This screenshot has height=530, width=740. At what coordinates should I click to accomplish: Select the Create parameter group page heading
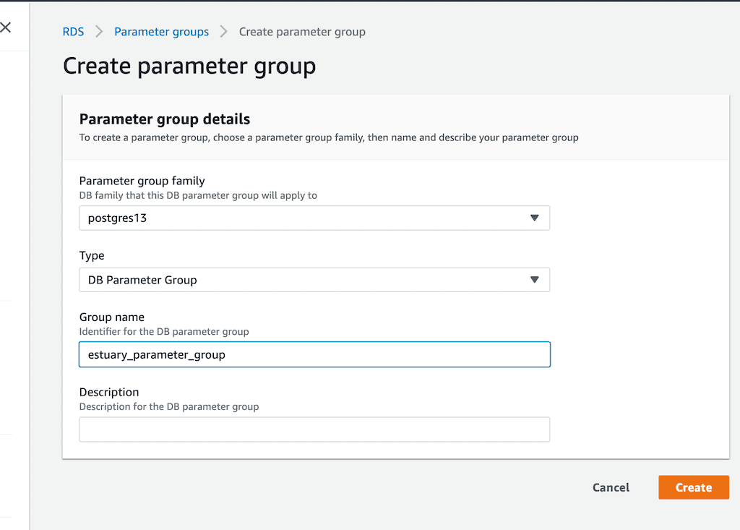(189, 66)
